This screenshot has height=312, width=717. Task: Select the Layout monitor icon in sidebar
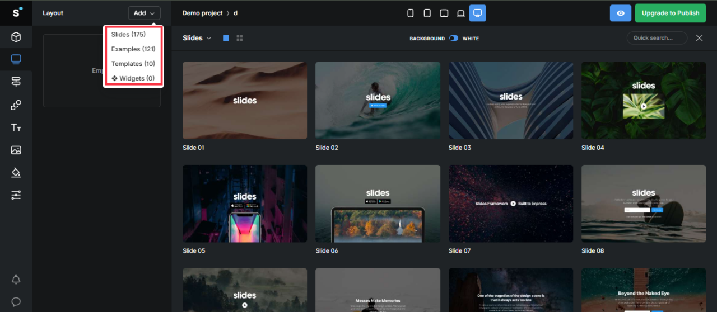[16, 59]
